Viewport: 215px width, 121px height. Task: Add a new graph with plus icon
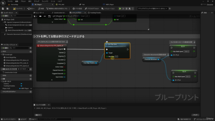pyautogui.click(x=31, y=51)
